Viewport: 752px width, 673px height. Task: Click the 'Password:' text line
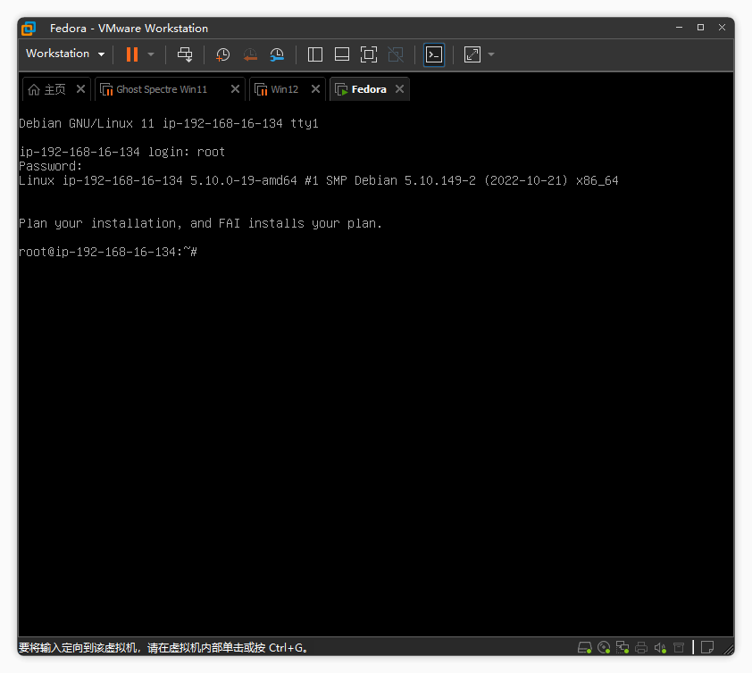tap(50, 166)
